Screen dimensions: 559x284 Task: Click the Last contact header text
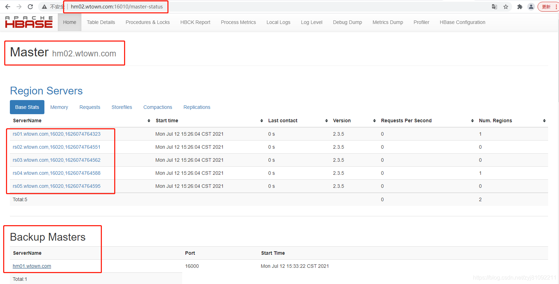(x=283, y=121)
